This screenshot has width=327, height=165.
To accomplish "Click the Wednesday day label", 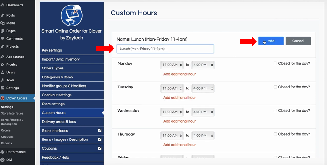I will pyautogui.click(x=129, y=111).
